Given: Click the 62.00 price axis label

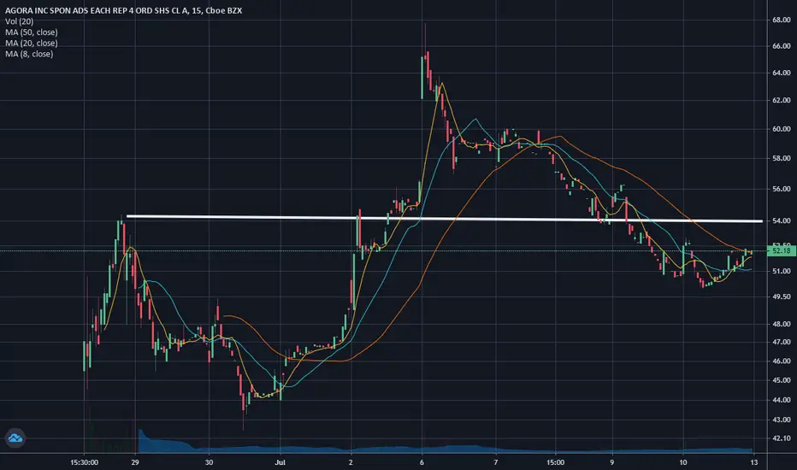Looking at the screenshot, I should point(782,100).
